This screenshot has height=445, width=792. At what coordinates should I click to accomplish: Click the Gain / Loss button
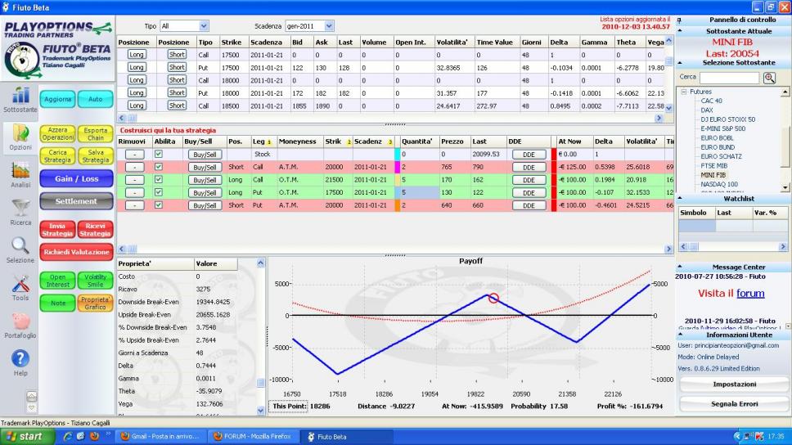pyautogui.click(x=76, y=179)
